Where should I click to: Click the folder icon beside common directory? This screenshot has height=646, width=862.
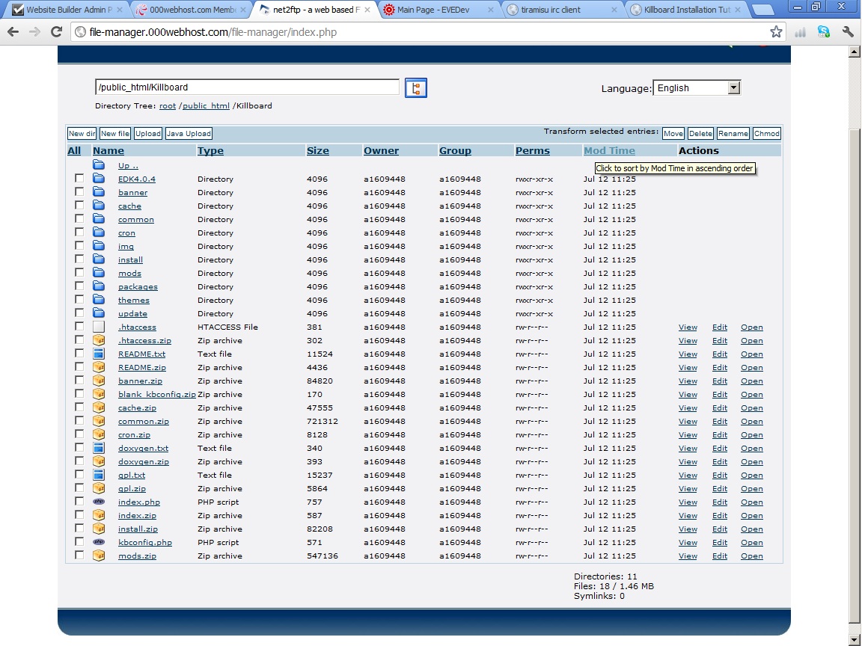[99, 219]
